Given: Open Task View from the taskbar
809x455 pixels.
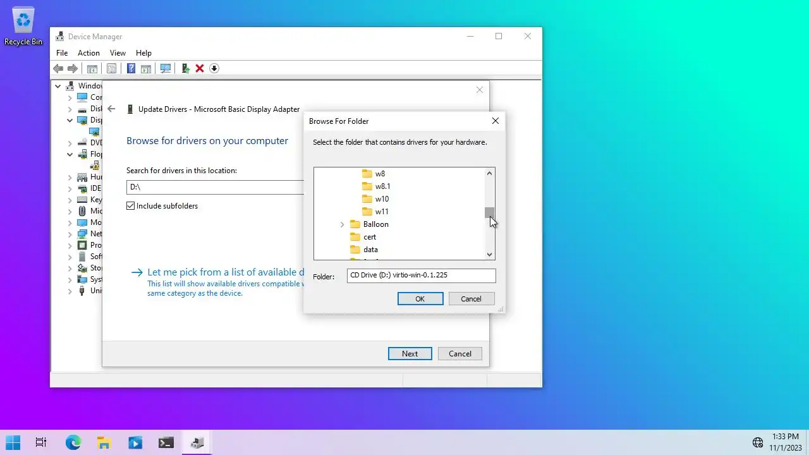Looking at the screenshot, I should (41, 442).
